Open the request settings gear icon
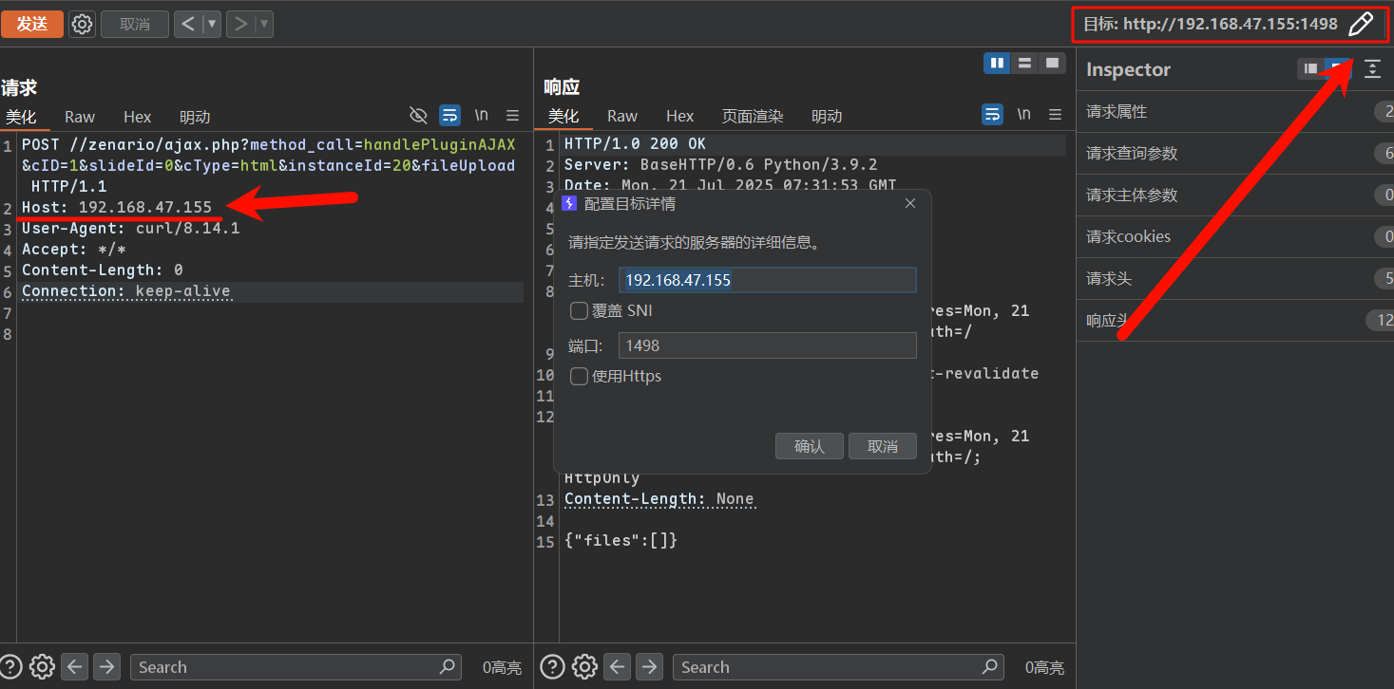The image size is (1394, 689). [83, 24]
